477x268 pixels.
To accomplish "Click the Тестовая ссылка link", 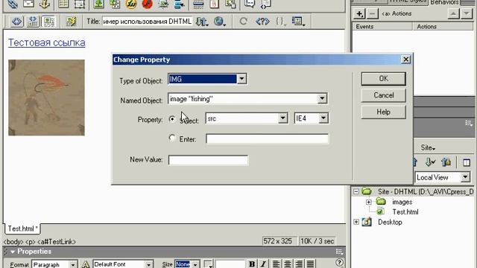I will [x=46, y=42].
